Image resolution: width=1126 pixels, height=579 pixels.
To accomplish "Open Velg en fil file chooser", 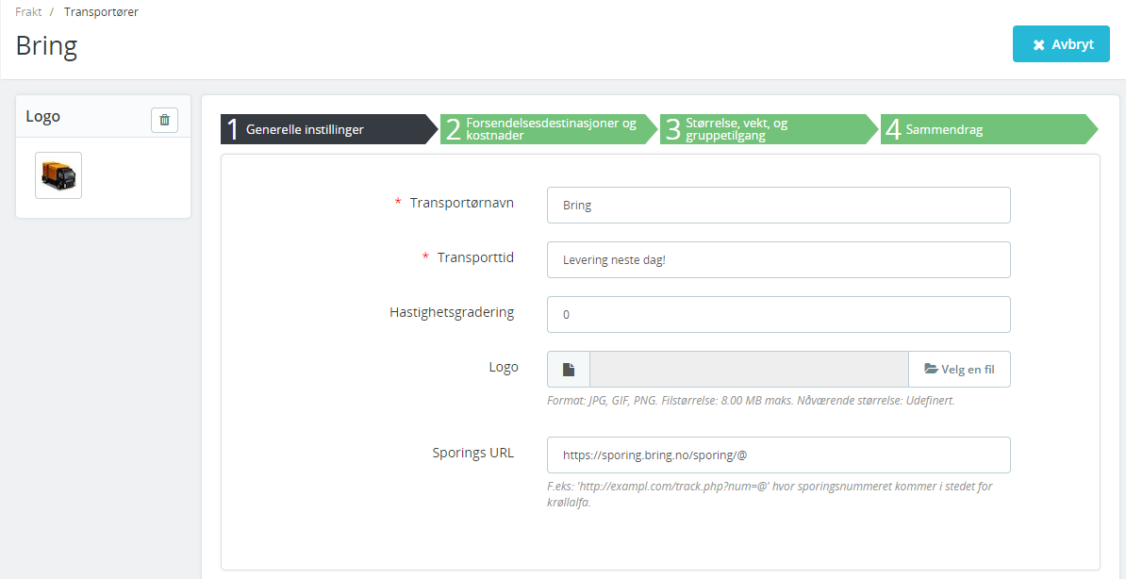I will (959, 370).
